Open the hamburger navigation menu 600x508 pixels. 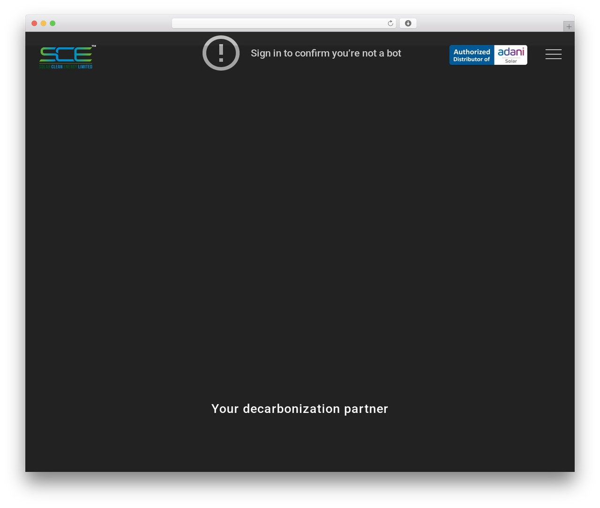pyautogui.click(x=553, y=54)
